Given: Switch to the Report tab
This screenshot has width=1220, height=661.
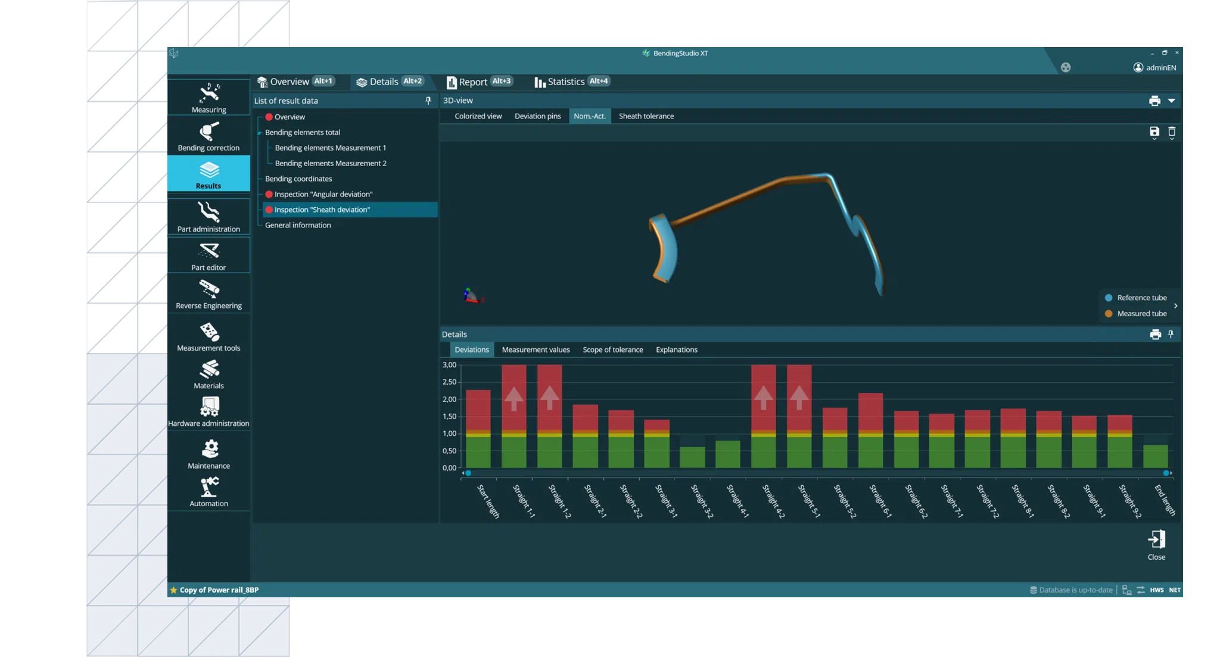Looking at the screenshot, I should click(480, 82).
